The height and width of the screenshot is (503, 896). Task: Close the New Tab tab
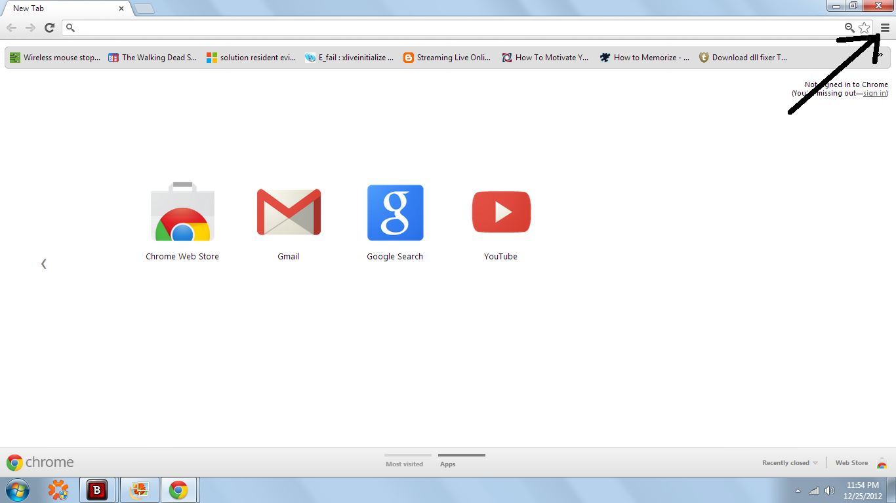pos(121,9)
